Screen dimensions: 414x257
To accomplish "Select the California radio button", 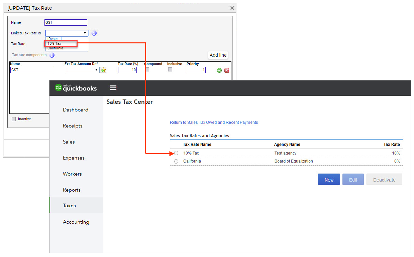I will click(176, 161).
